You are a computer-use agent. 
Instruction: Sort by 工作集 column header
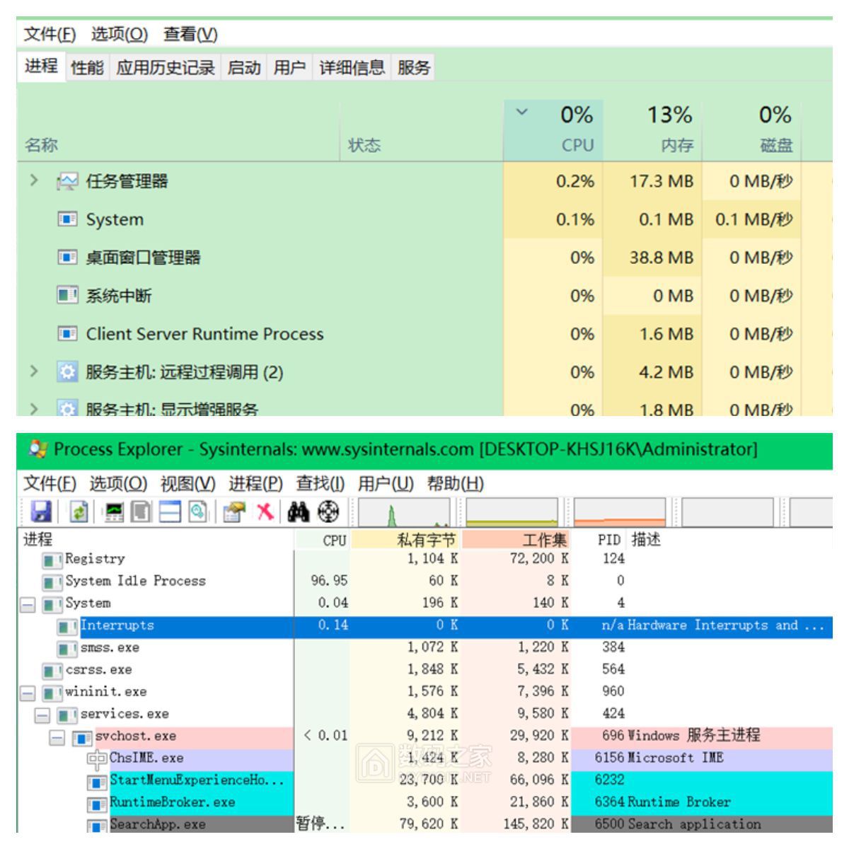(517, 541)
